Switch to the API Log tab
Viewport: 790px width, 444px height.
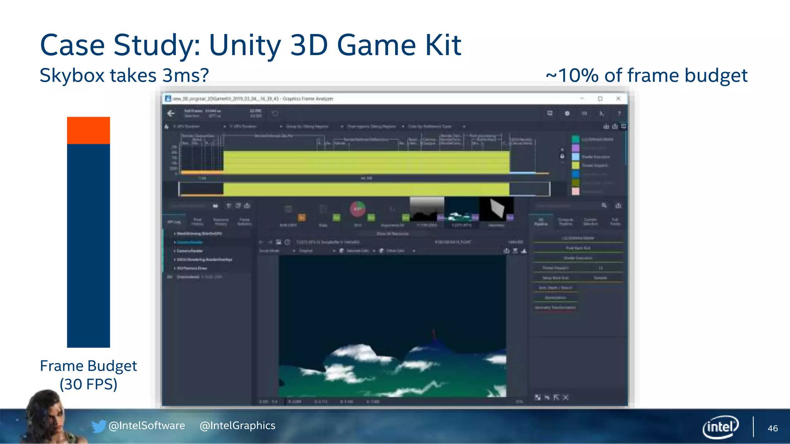(174, 222)
